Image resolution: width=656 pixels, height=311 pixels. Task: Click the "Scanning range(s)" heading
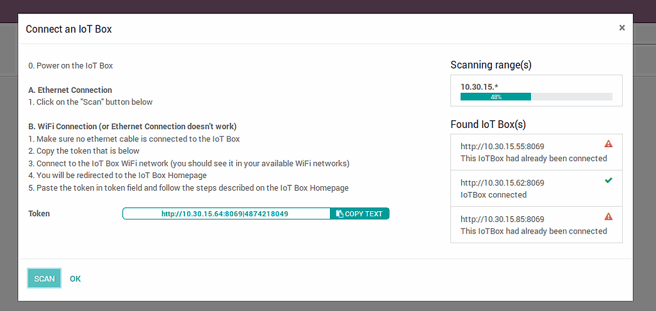pos(491,65)
